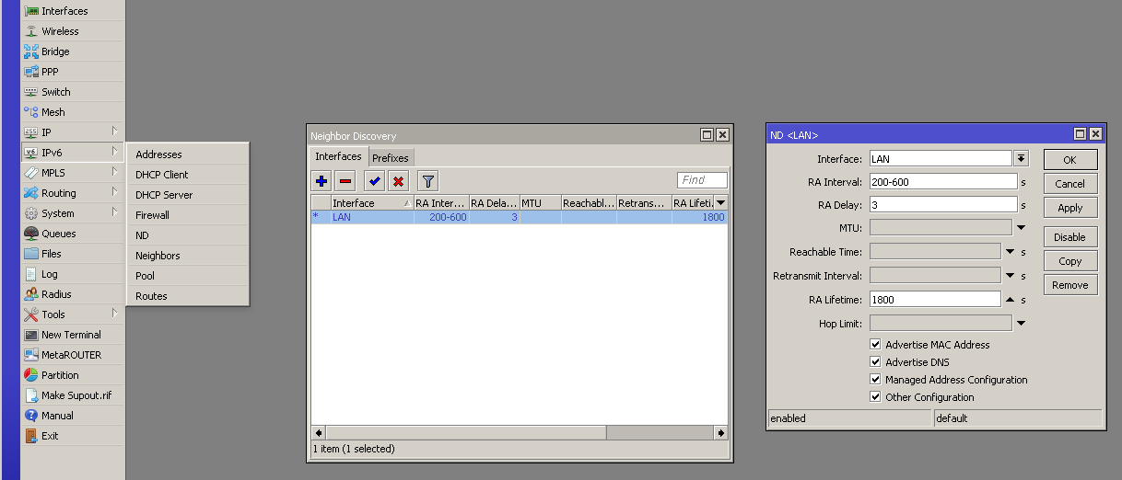The width and height of the screenshot is (1122, 480).
Task: Expand the MTU field arrow
Action: 1021,227
